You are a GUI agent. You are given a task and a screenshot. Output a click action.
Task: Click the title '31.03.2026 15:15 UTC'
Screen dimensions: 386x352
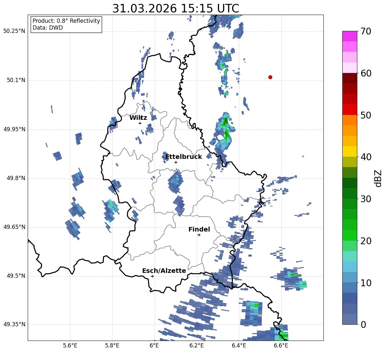176,8
